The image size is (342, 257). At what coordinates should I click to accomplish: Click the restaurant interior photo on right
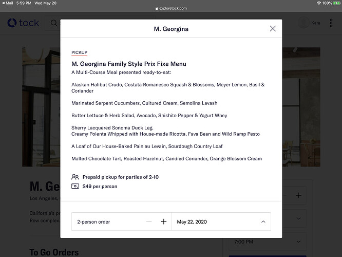tap(301, 107)
